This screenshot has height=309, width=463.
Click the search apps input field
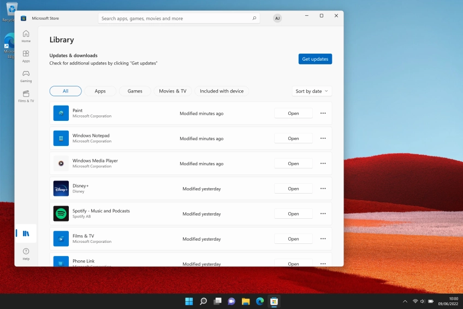click(175, 19)
